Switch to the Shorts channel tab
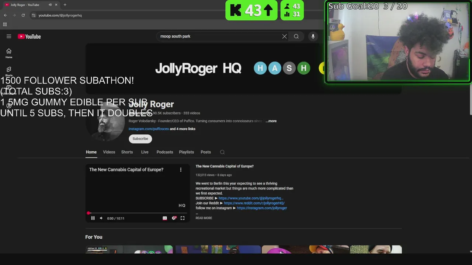Screen dimensions: 472x265 coord(127,152)
